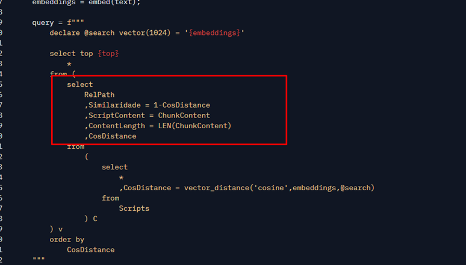Image resolution: width=466 pixels, height=265 pixels.
Task: Click the {top} placeholder after select top
Action: (x=108, y=54)
